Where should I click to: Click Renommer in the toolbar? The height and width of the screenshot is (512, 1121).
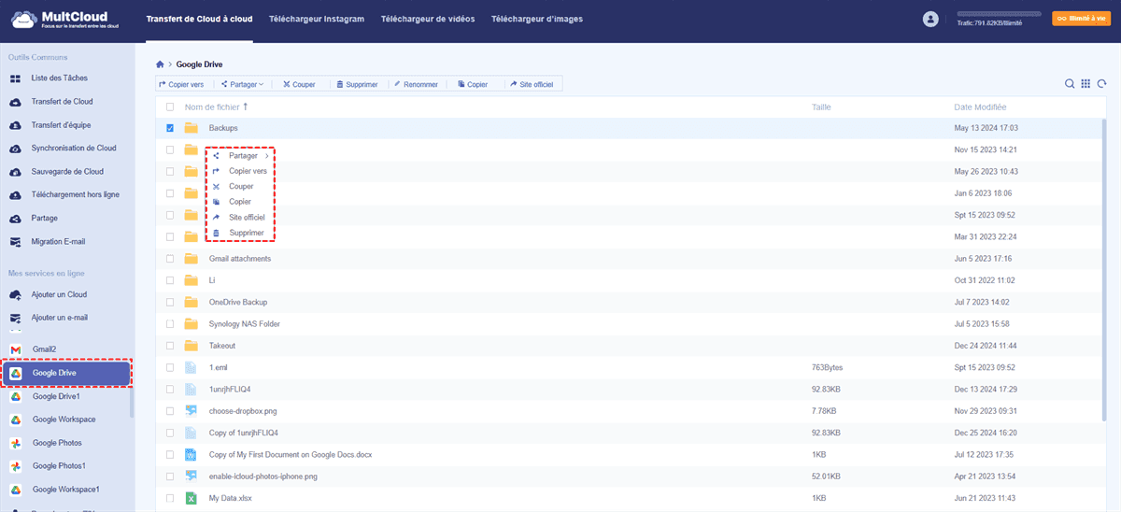416,84
